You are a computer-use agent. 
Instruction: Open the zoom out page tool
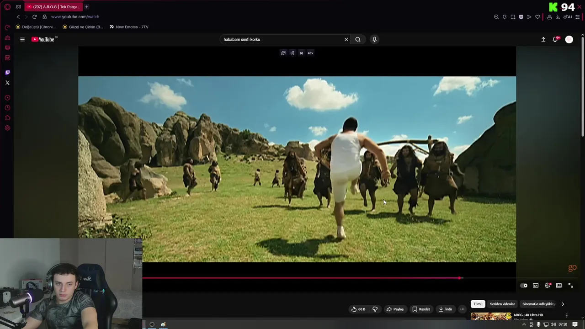tap(496, 17)
